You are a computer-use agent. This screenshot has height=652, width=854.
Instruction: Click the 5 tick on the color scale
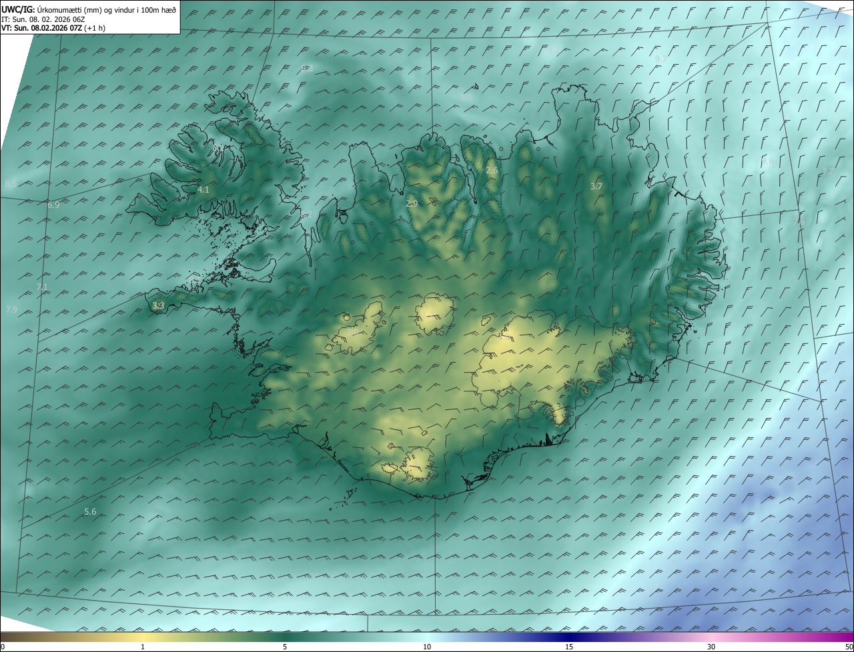coord(285,647)
